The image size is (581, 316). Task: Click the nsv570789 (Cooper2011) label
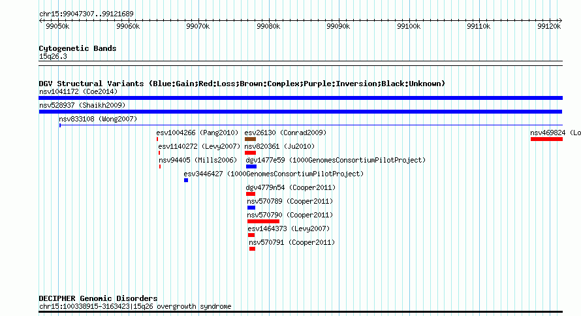tap(290, 201)
